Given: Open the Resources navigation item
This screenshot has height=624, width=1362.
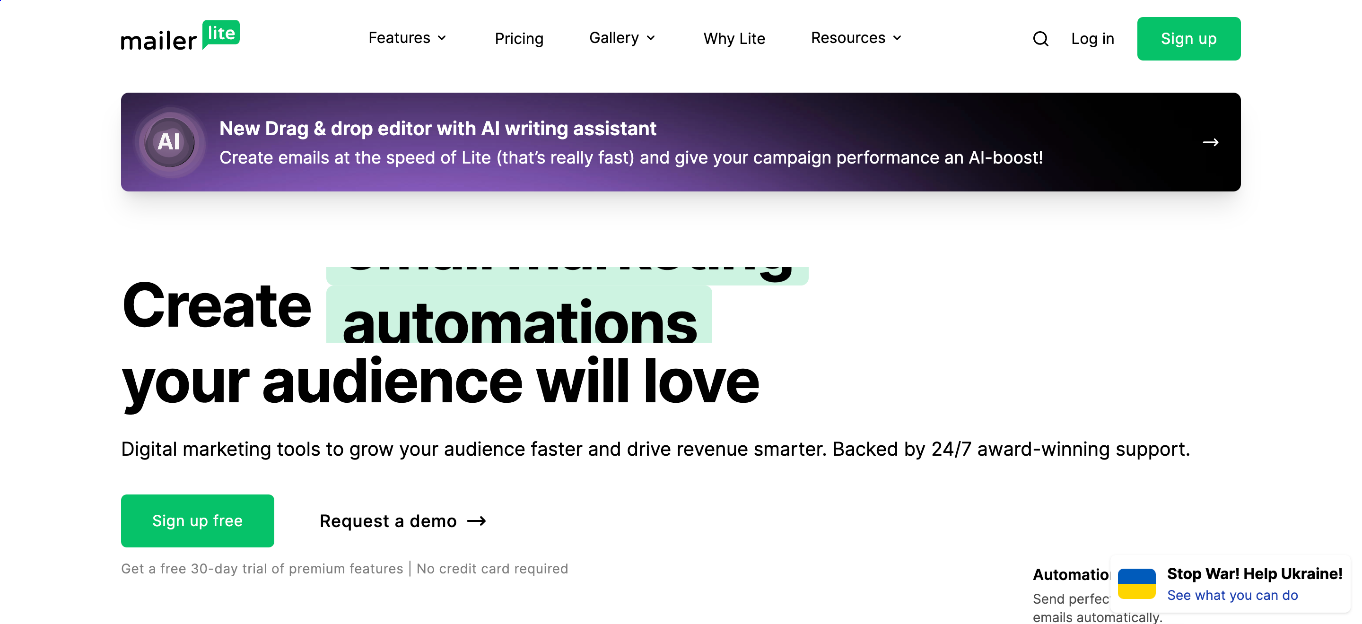Looking at the screenshot, I should tap(856, 38).
